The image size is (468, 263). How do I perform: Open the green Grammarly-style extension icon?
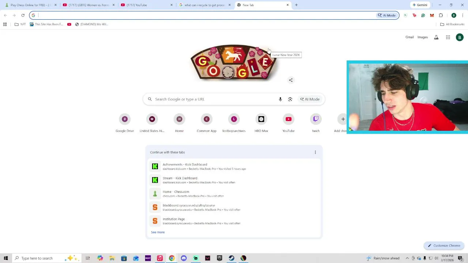pyautogui.click(x=423, y=15)
